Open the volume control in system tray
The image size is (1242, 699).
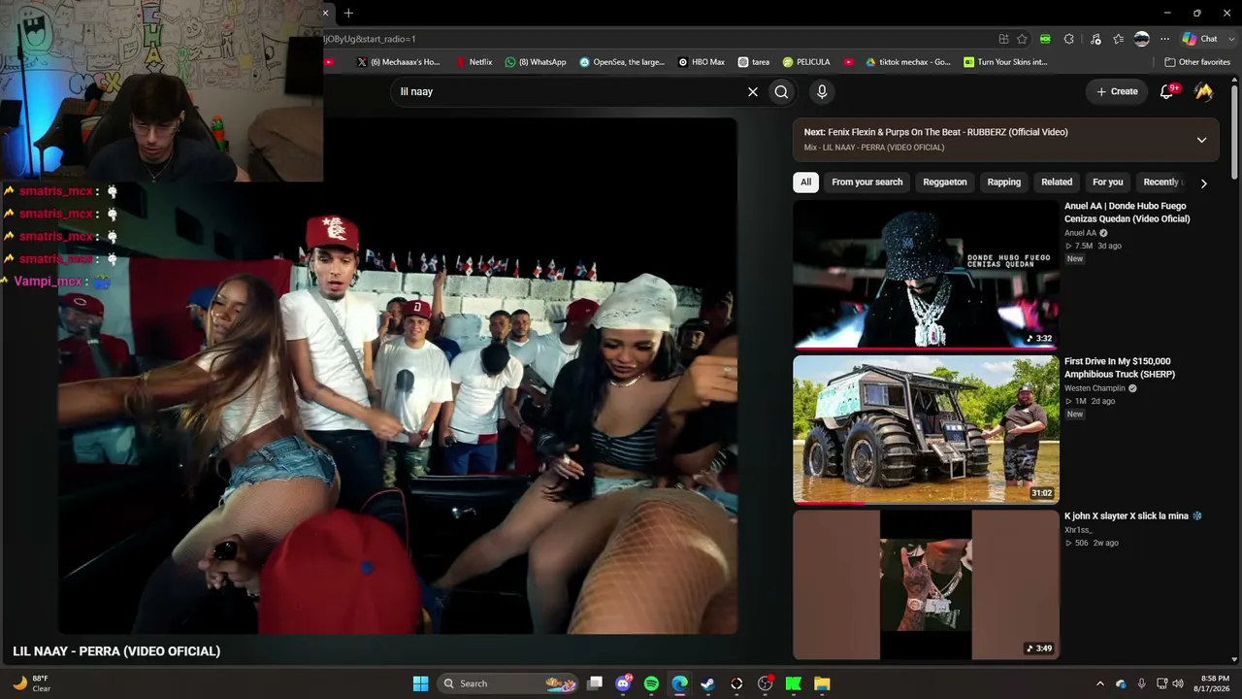[1178, 683]
